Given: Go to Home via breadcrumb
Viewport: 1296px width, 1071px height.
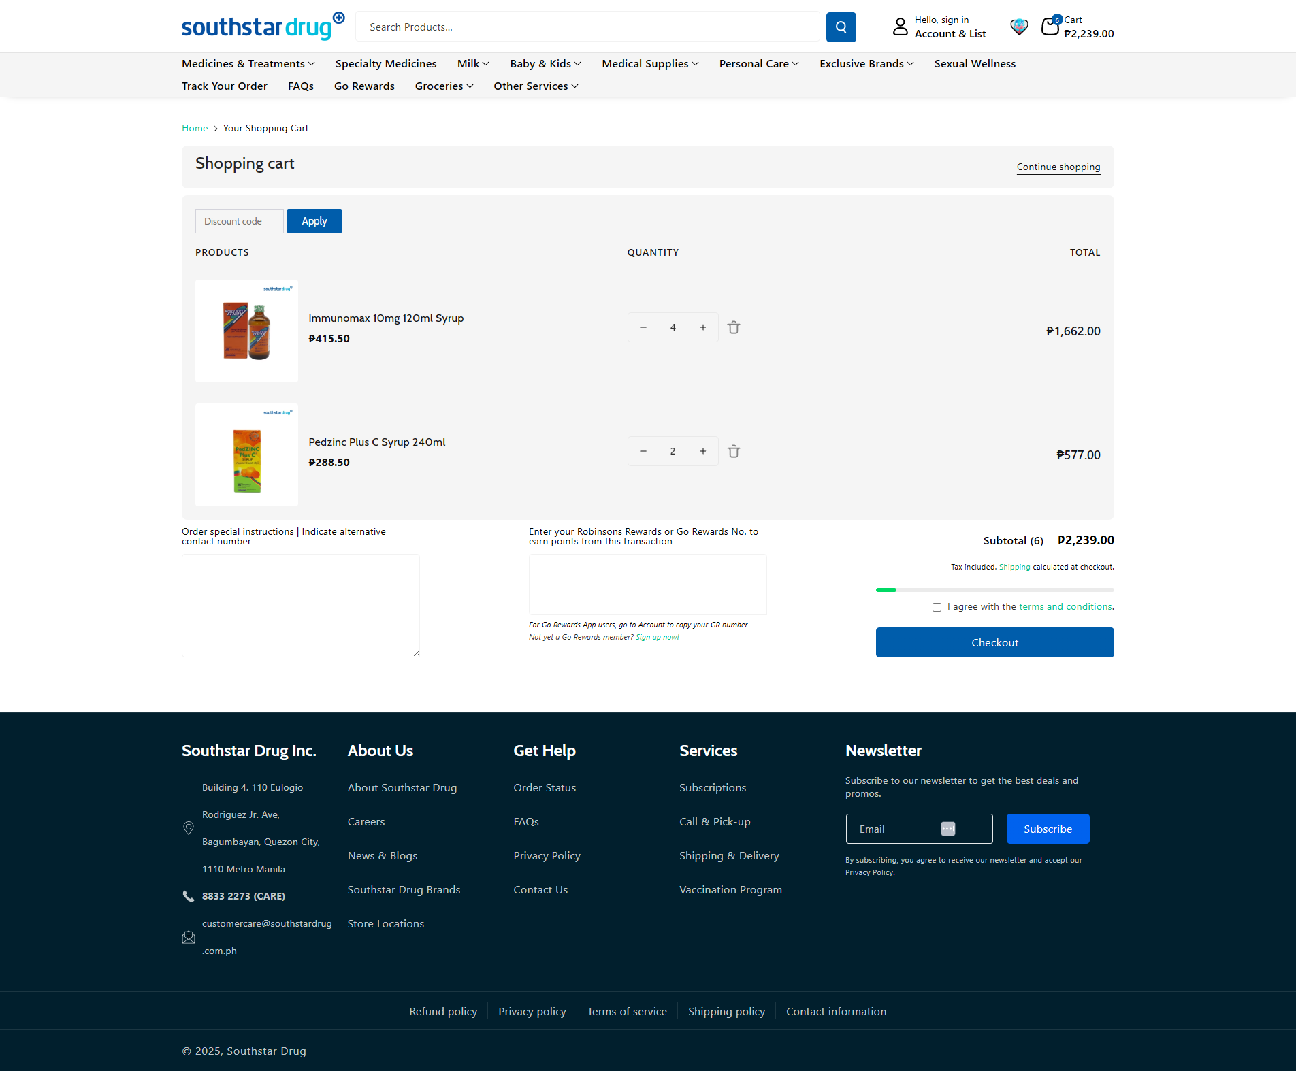Looking at the screenshot, I should pyautogui.click(x=195, y=128).
